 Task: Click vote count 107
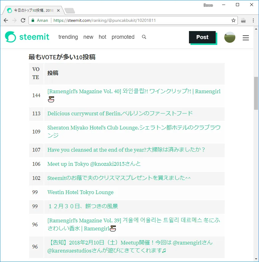pyautogui.click(x=36, y=150)
